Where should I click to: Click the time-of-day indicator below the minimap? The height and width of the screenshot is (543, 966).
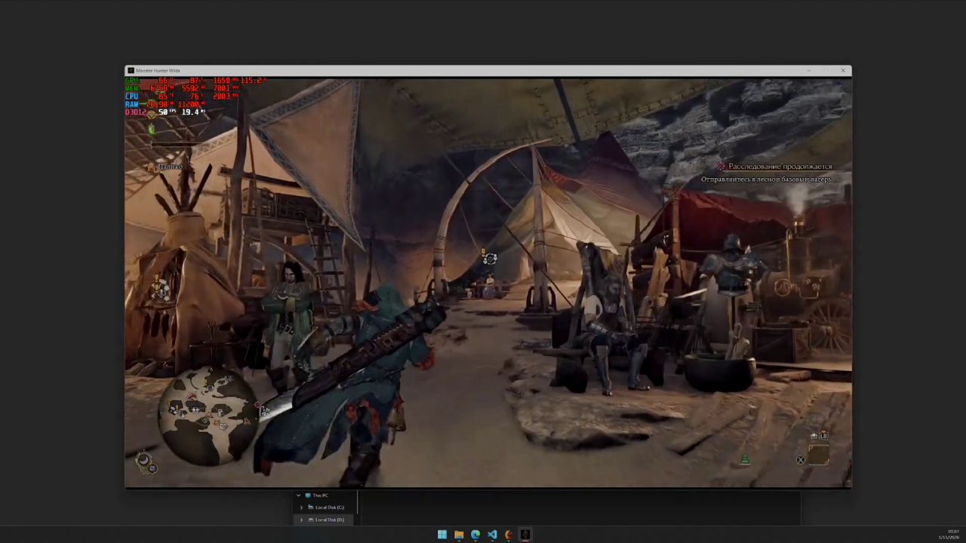[x=143, y=459]
